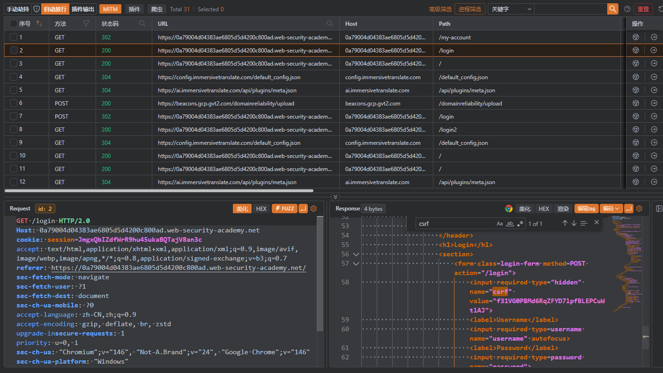Click the FUZZ button in Request panel
This screenshot has height=373, width=663.
[x=284, y=209]
